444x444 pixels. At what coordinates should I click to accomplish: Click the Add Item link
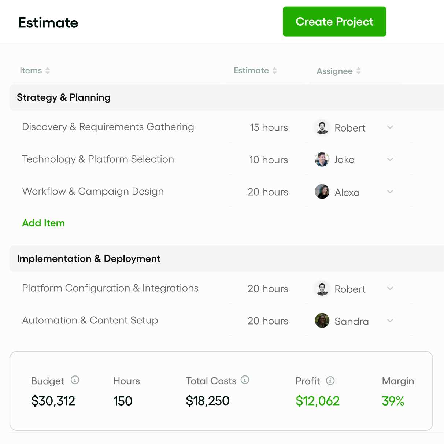44,223
